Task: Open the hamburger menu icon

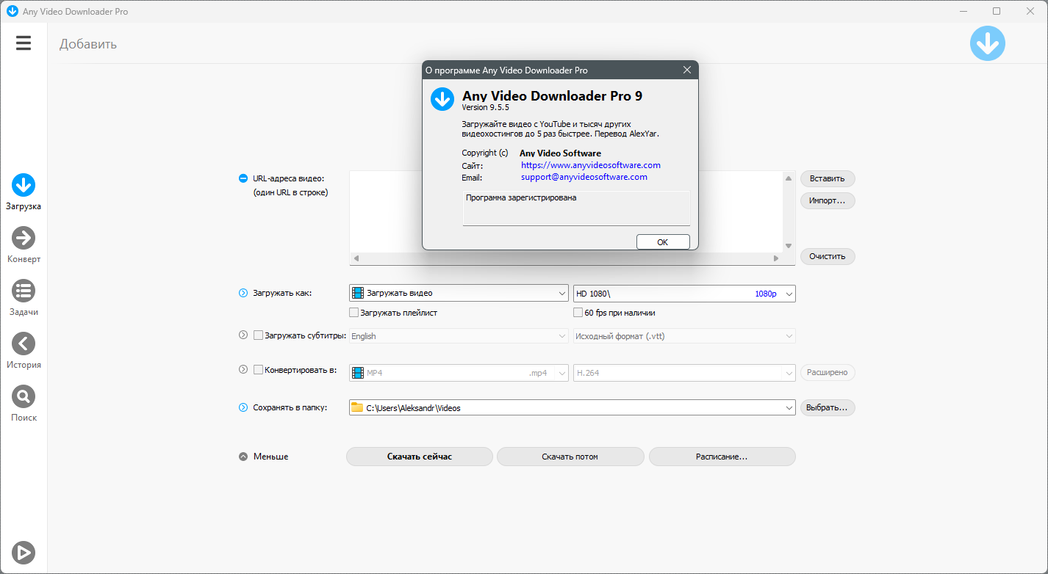Action: click(24, 43)
